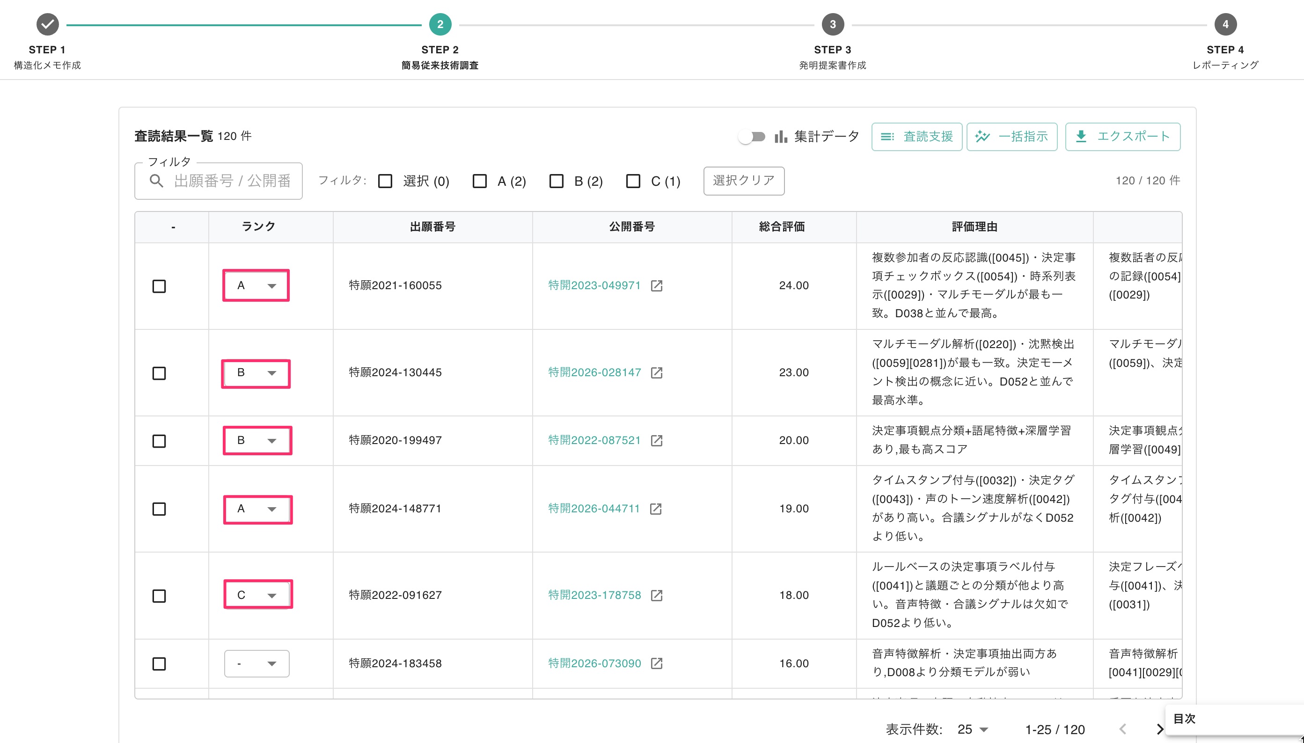1304x743 pixels.
Task: Open external link icon for 特開2026-073090
Action: pyautogui.click(x=656, y=663)
